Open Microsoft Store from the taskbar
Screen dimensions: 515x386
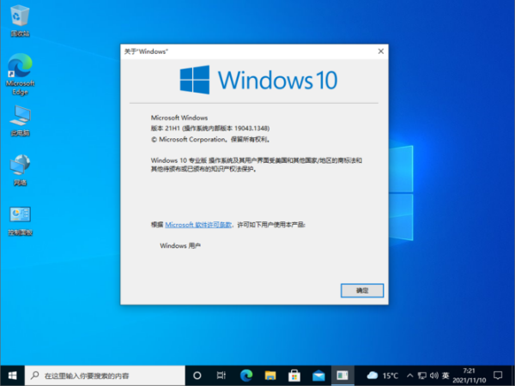point(294,376)
